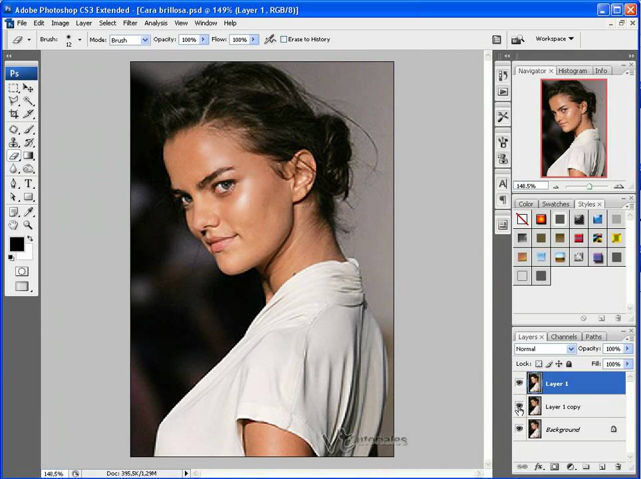This screenshot has width=641, height=479.
Task: Select the Rectangular Marquee tool
Action: point(13,88)
